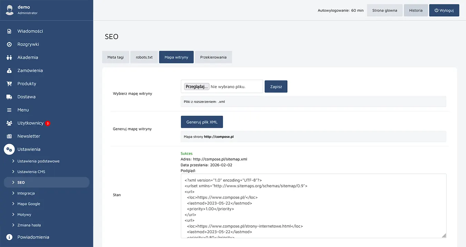Click the resize handle of the XML preview
Image resolution: width=466 pixels, height=247 pixels.
[444, 236]
